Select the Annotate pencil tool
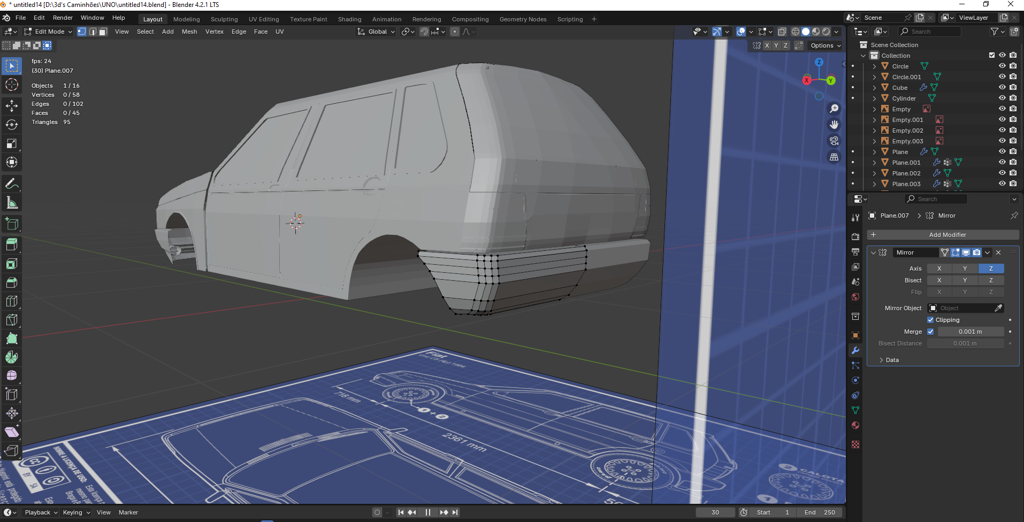The image size is (1024, 522). [12, 184]
